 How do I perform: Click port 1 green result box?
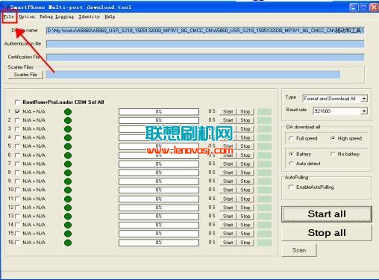tap(264, 112)
